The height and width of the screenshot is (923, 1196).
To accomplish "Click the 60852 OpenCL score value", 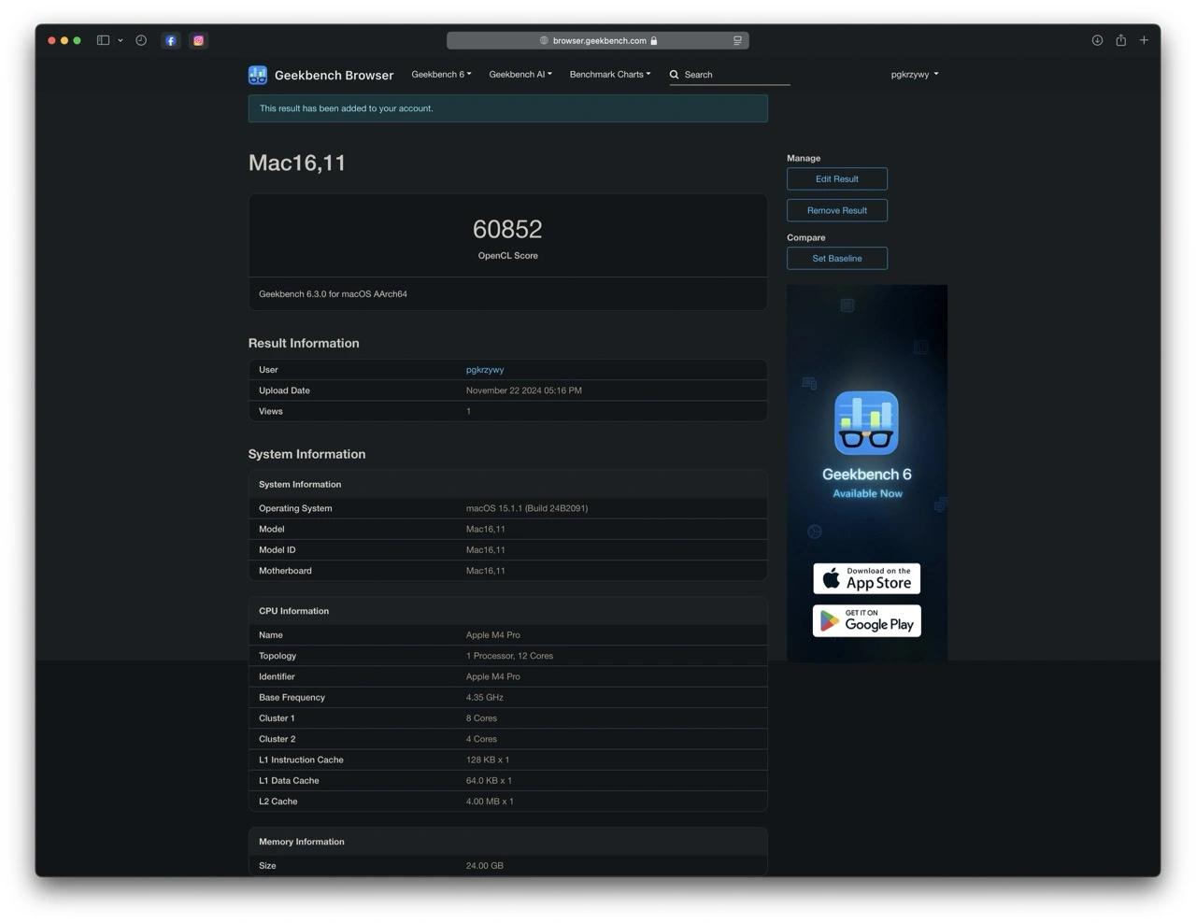I will pyautogui.click(x=507, y=229).
